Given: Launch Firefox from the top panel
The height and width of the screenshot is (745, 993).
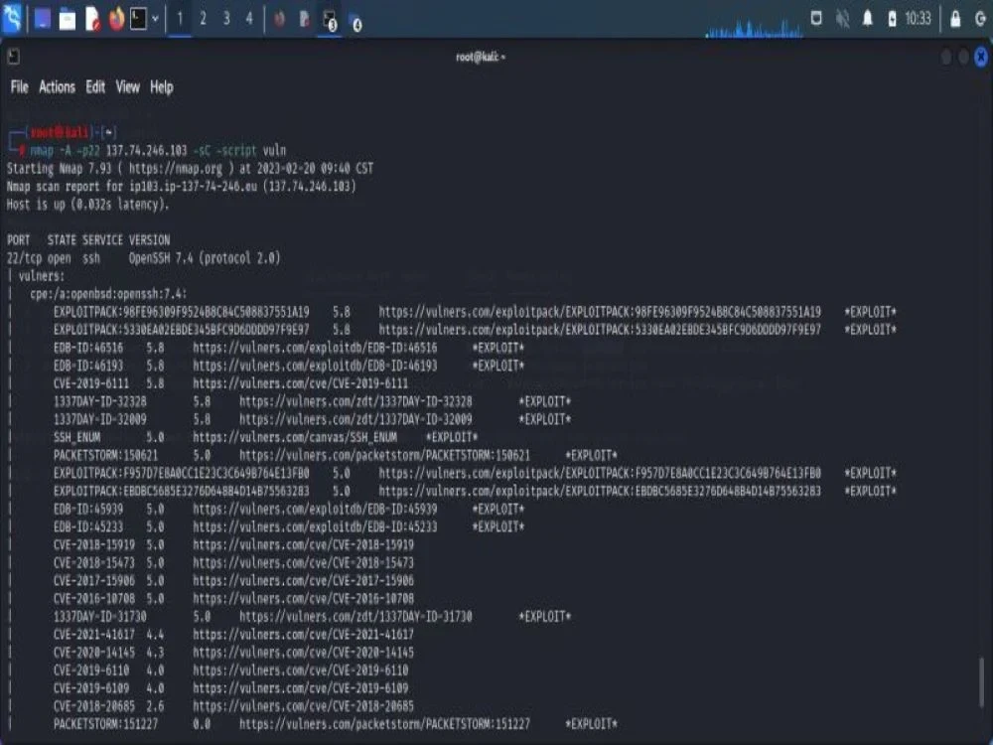Looking at the screenshot, I should pyautogui.click(x=116, y=19).
